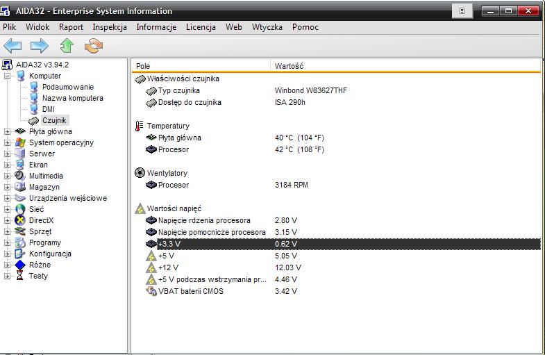
Task: Sort by the Pole column header
Action: pos(201,66)
